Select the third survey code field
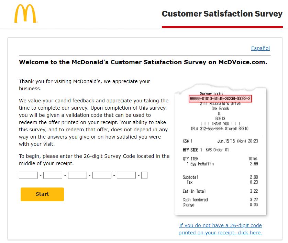288x243 pixels. pyautogui.click(x=77, y=175)
